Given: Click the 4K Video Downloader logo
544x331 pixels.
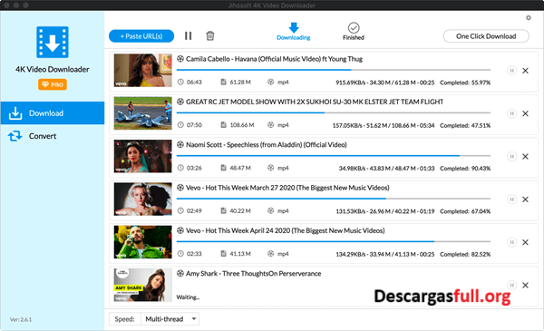Looking at the screenshot, I should 53,42.
